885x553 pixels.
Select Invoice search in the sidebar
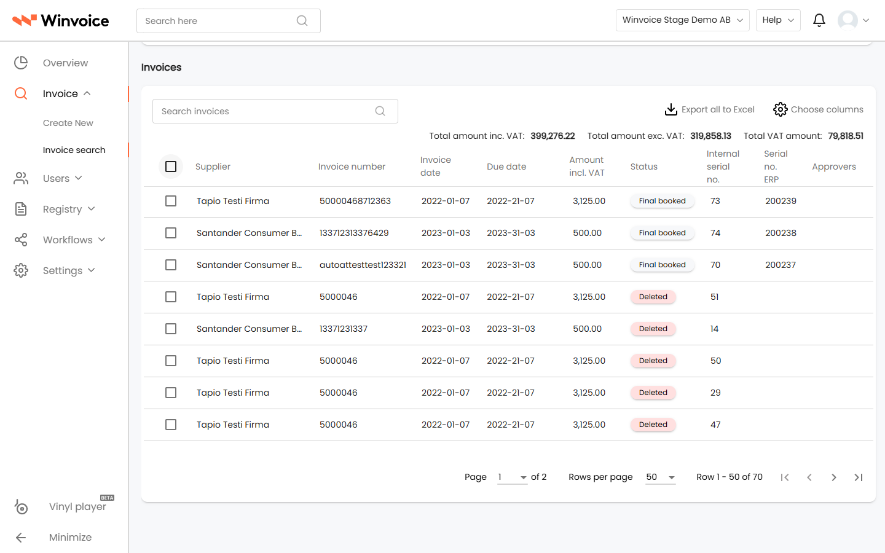[x=74, y=150]
